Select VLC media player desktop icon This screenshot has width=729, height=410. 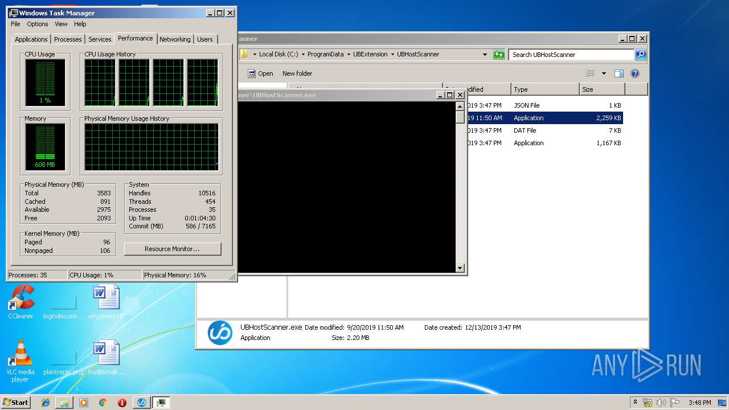click(x=21, y=361)
